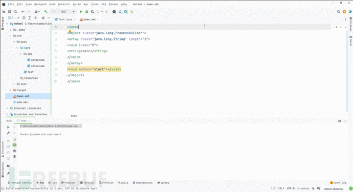Open the VCS menu
The image size is (353, 192).
point(103,4)
